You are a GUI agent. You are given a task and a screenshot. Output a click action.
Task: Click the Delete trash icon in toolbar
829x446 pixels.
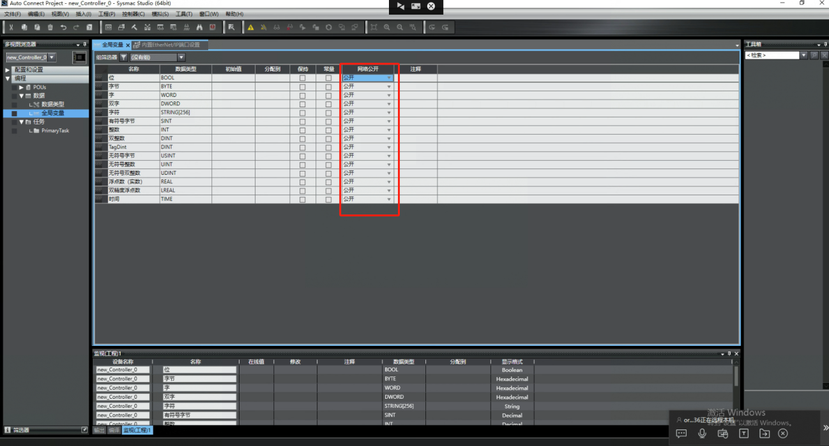50,27
